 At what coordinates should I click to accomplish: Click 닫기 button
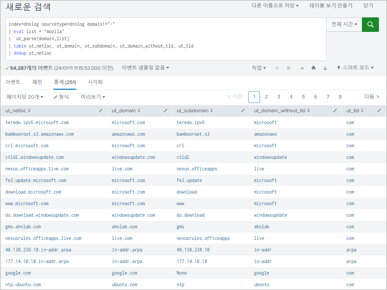368,5
